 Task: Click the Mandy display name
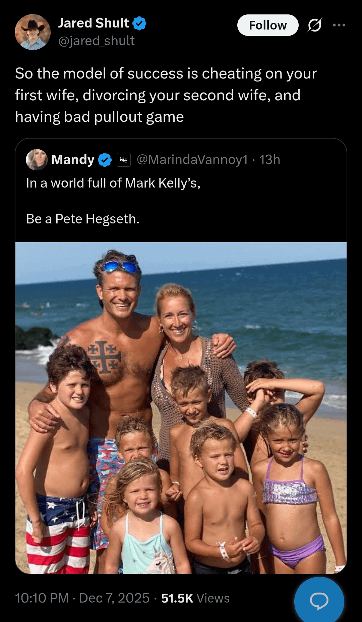tap(73, 160)
